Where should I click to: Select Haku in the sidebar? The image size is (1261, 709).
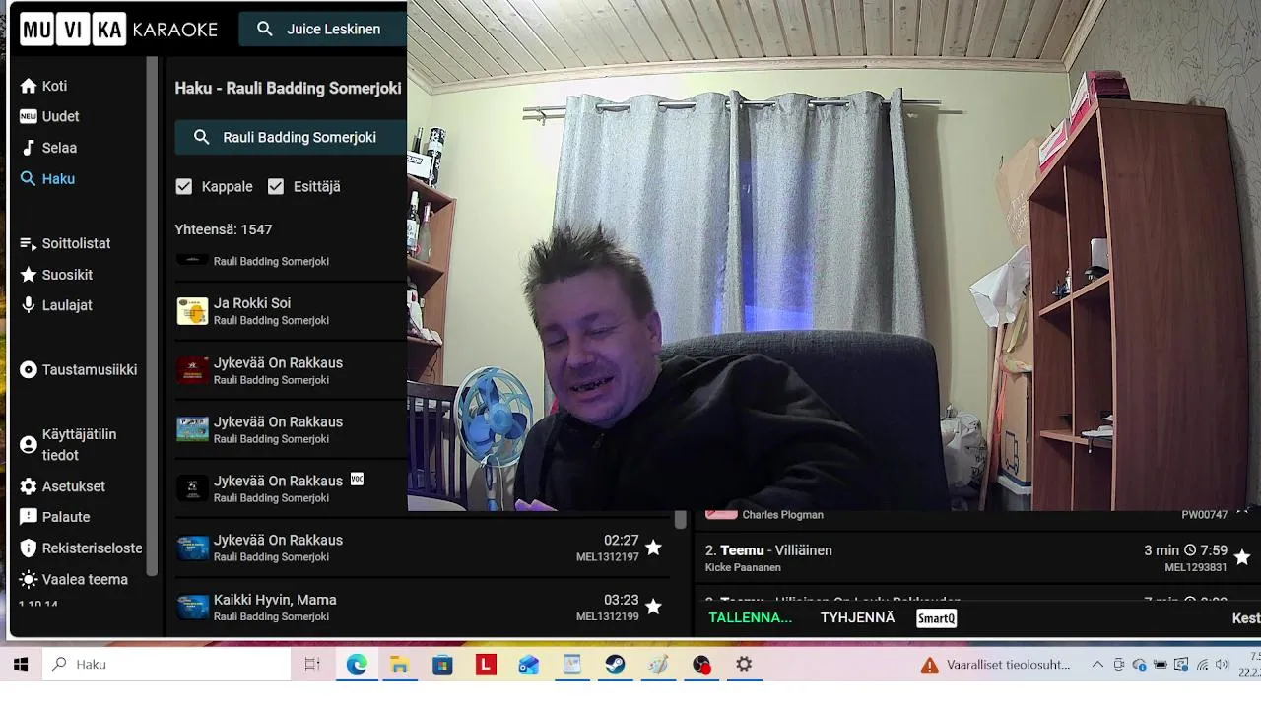tap(47, 179)
